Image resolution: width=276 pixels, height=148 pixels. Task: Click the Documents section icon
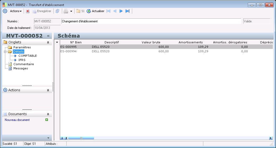tap(5, 114)
